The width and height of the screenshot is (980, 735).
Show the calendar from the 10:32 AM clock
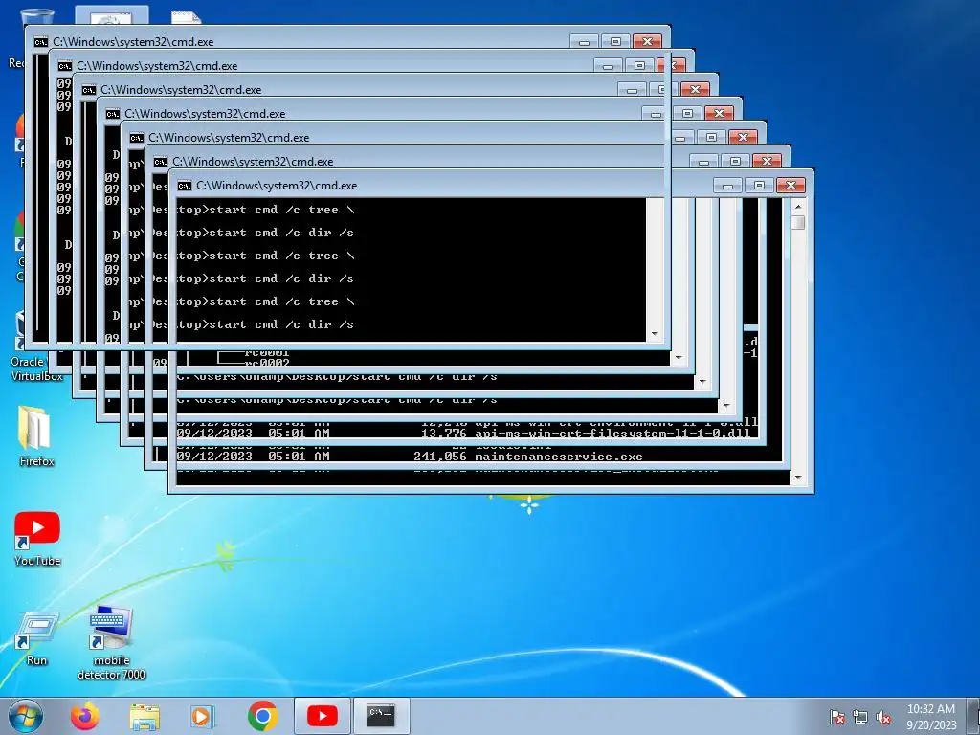tap(930, 716)
